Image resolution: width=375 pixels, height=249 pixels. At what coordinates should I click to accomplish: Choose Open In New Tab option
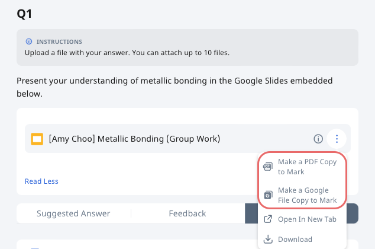pos(302,219)
